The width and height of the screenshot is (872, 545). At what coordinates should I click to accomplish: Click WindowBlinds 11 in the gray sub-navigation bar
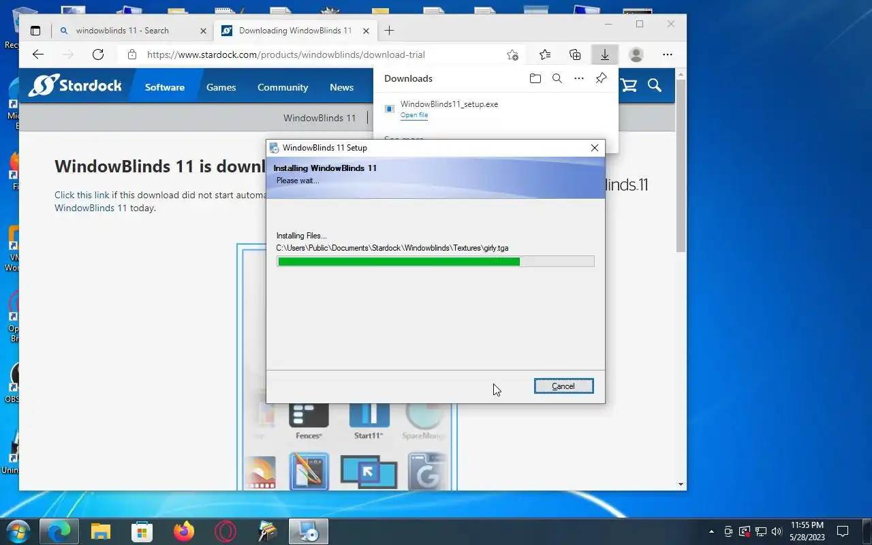pyautogui.click(x=320, y=118)
